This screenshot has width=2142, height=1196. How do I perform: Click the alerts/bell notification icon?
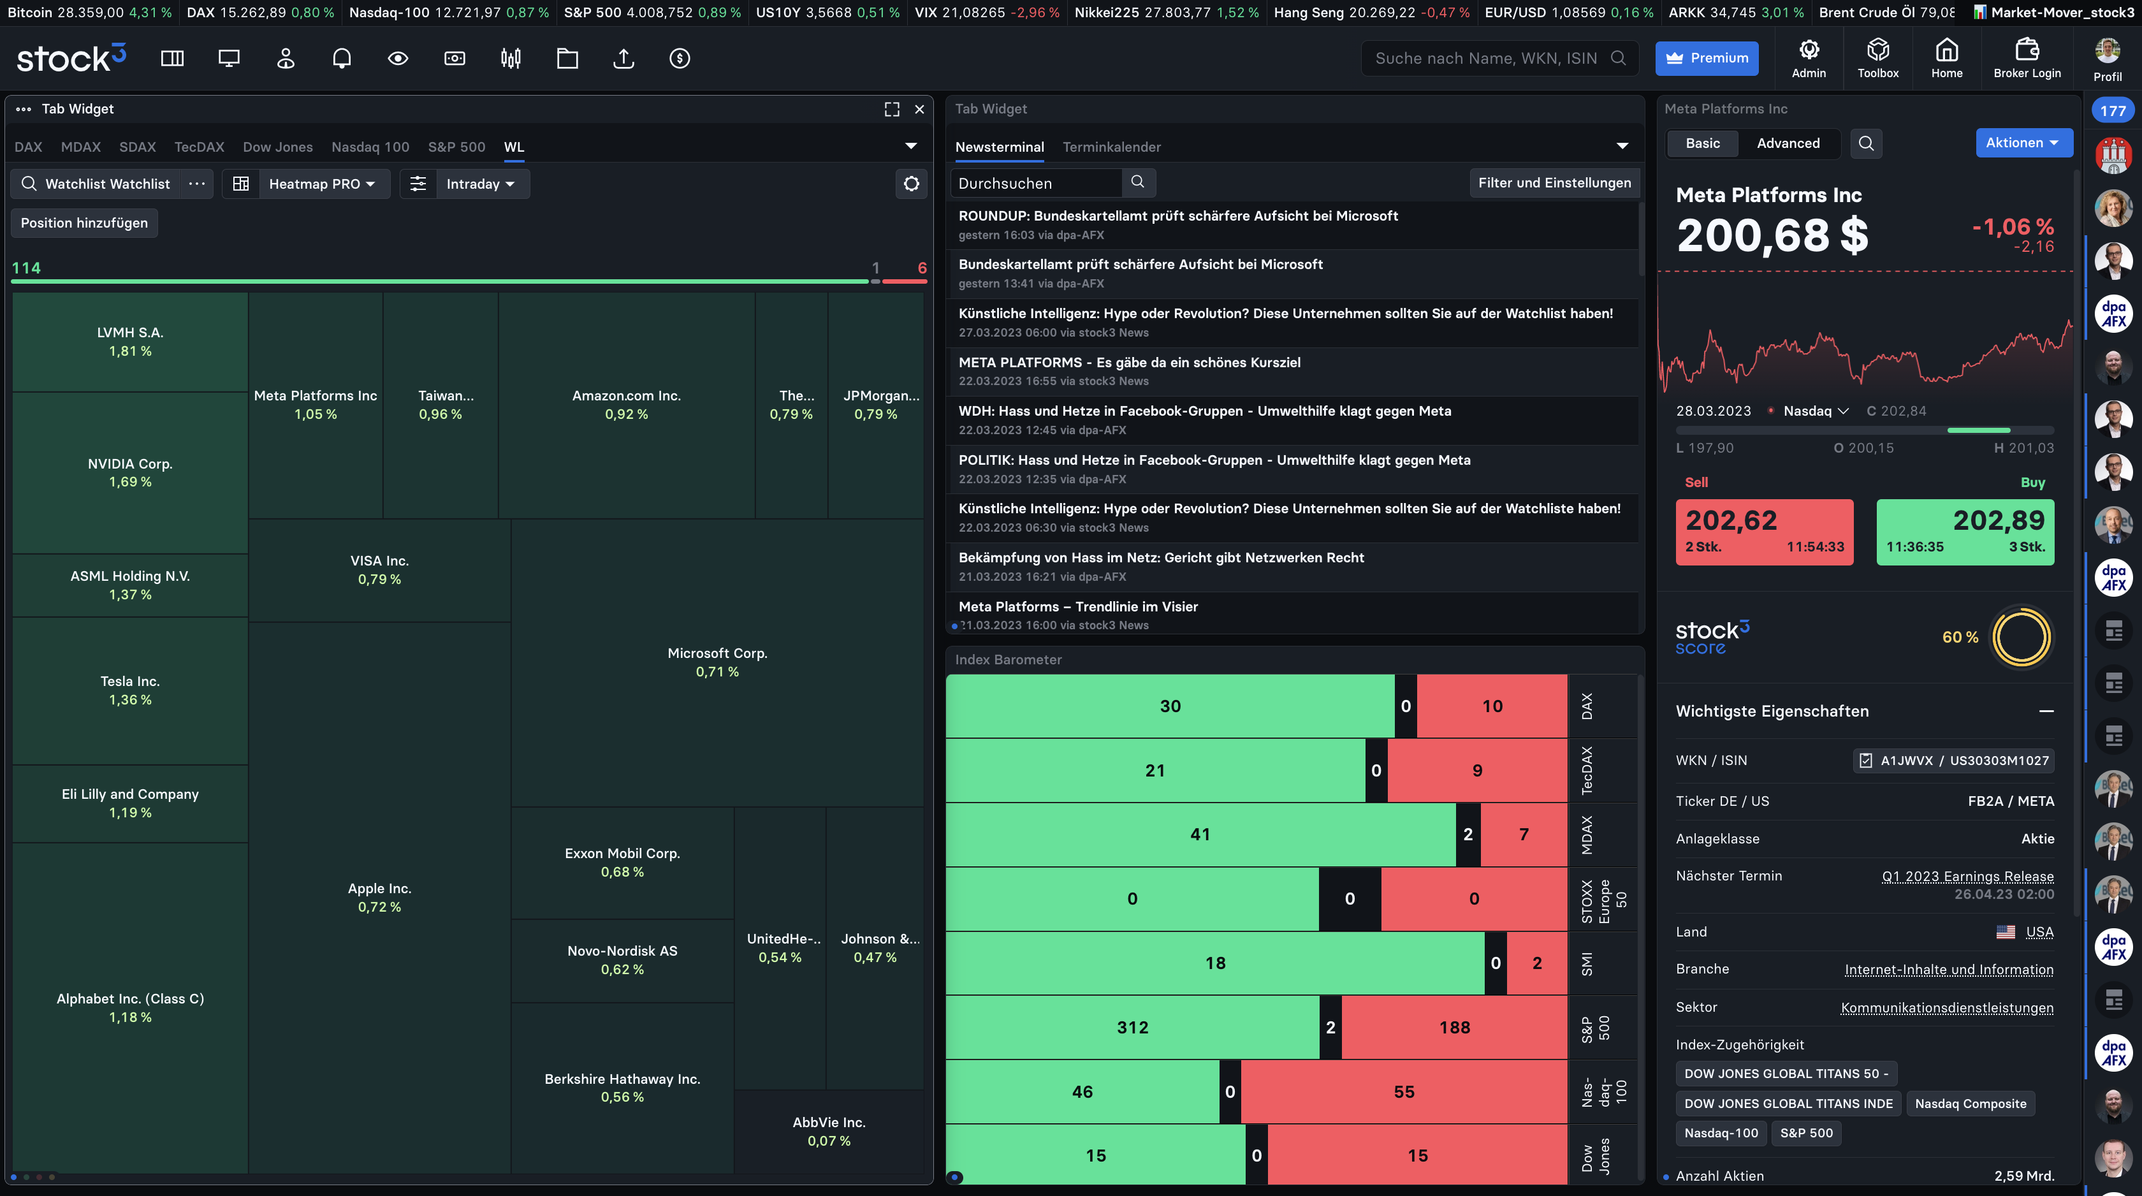pyautogui.click(x=340, y=57)
